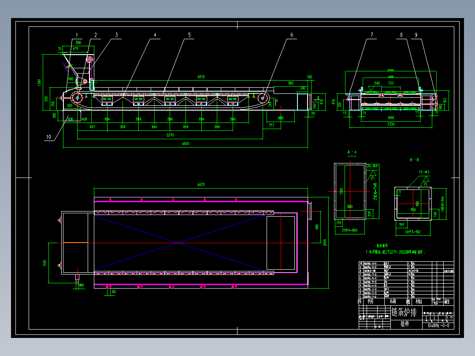Select the rear sprocket wheel in the side view
The width and height of the screenshot is (475, 356).
263,98
